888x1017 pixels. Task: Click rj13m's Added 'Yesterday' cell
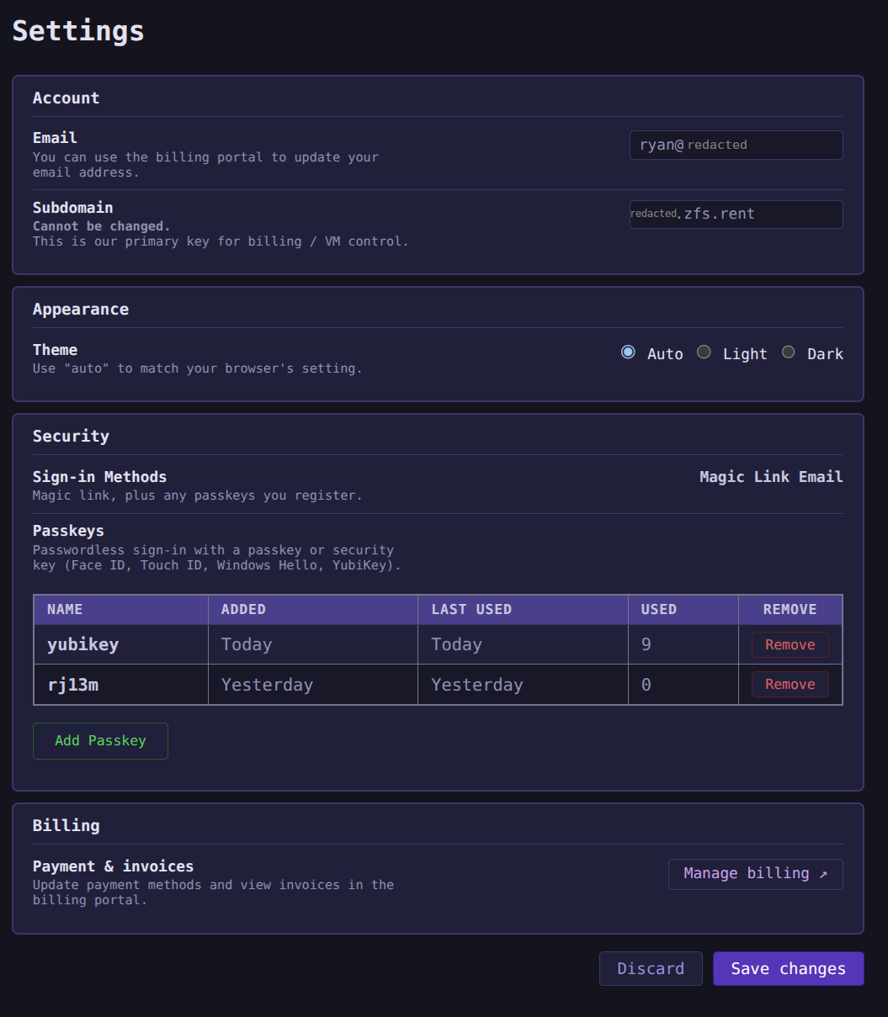pos(313,685)
